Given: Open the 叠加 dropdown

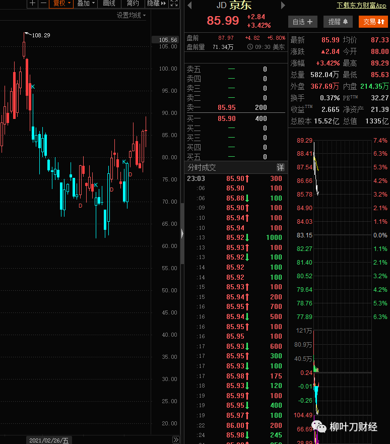Looking at the screenshot, I should tap(86, 4).
